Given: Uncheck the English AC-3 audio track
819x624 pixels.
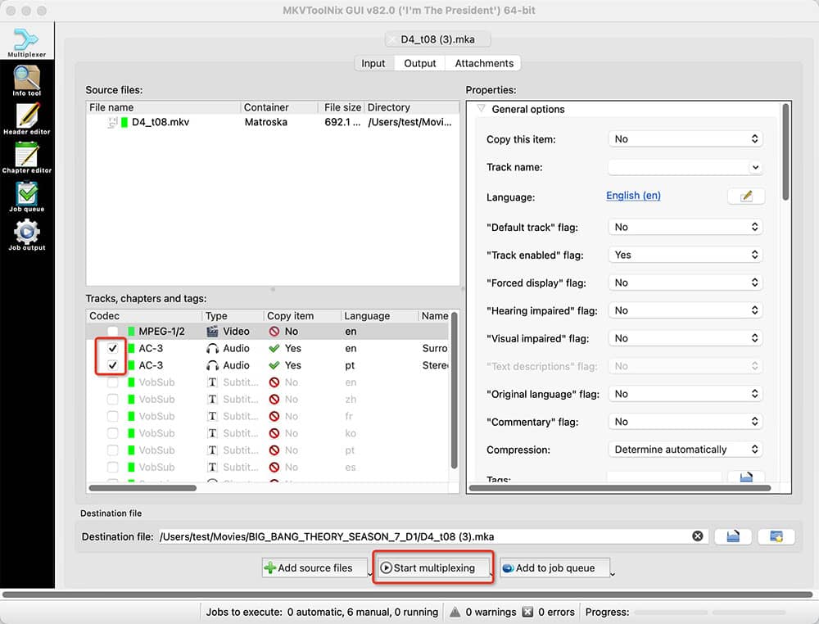Looking at the screenshot, I should click(x=113, y=349).
